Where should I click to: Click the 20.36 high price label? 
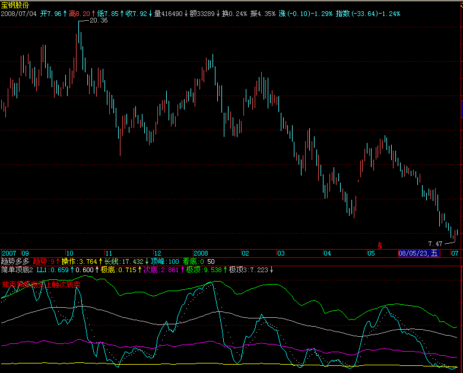(x=97, y=21)
